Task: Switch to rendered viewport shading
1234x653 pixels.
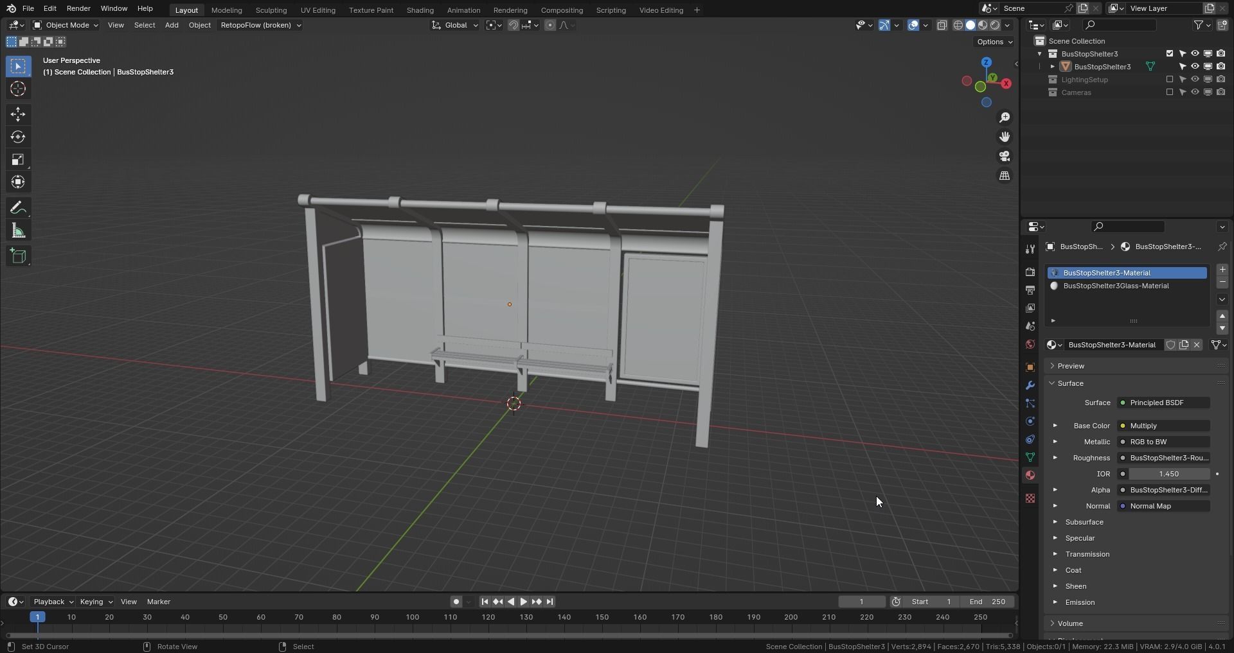Action: tap(995, 25)
